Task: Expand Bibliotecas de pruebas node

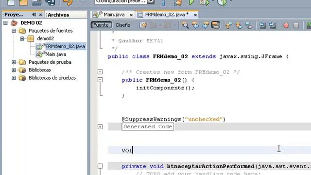Action: pyautogui.click(x=14, y=78)
